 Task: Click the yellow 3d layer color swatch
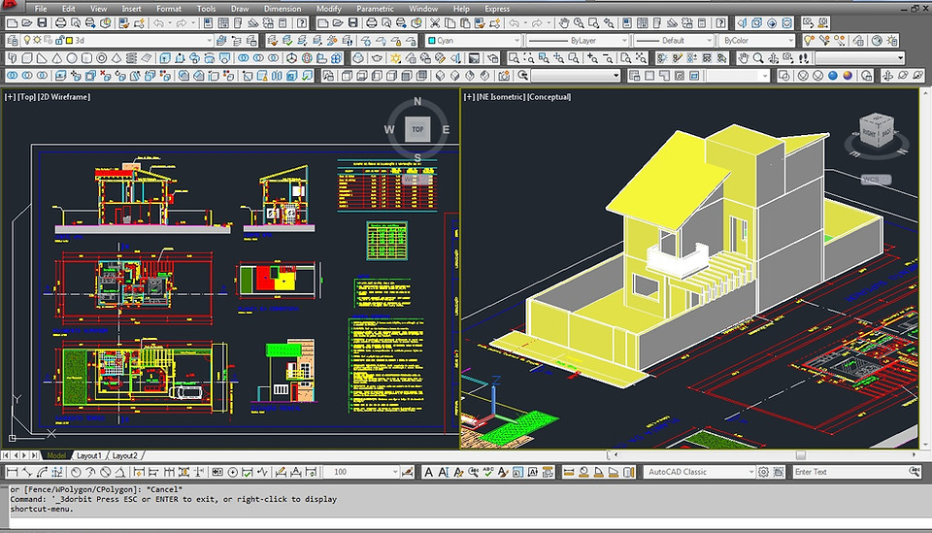tap(70, 41)
